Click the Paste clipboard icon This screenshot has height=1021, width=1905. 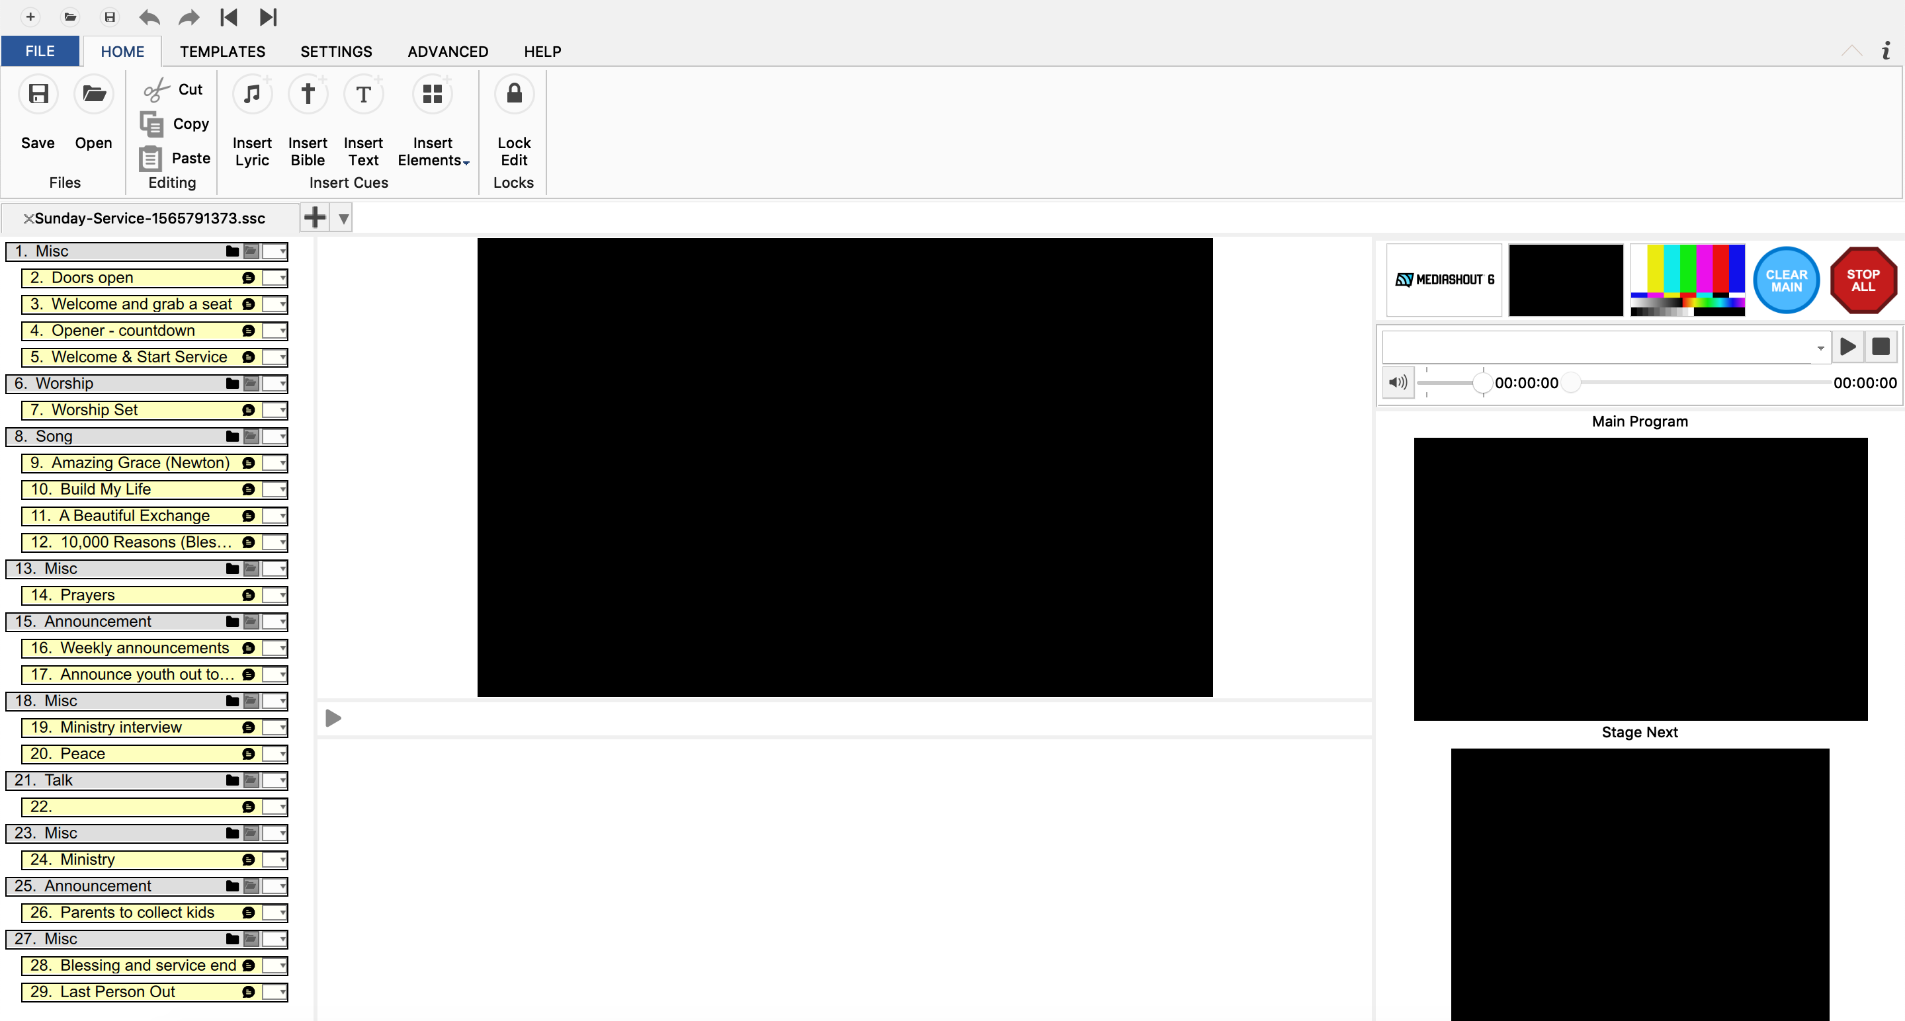pos(151,158)
